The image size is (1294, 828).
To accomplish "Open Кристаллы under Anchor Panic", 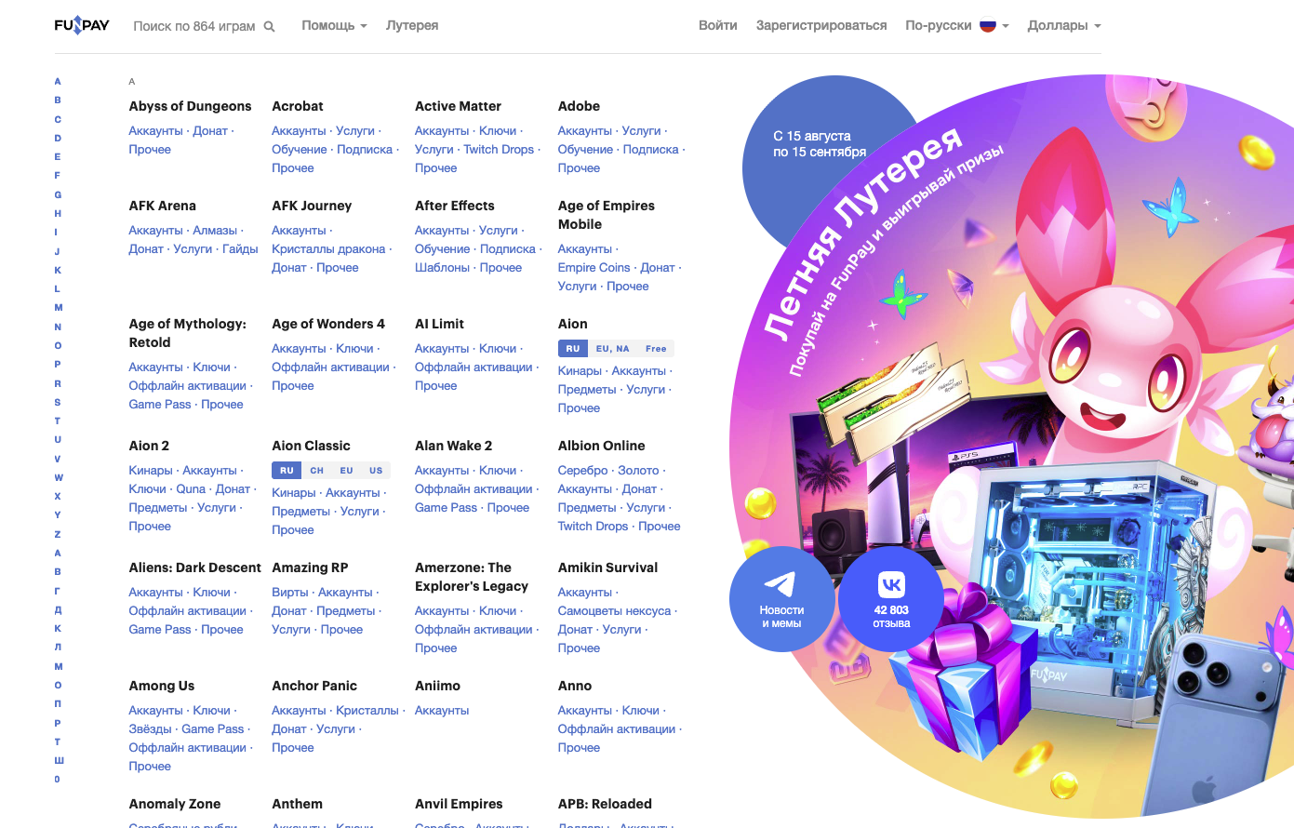I will pyautogui.click(x=367, y=711).
